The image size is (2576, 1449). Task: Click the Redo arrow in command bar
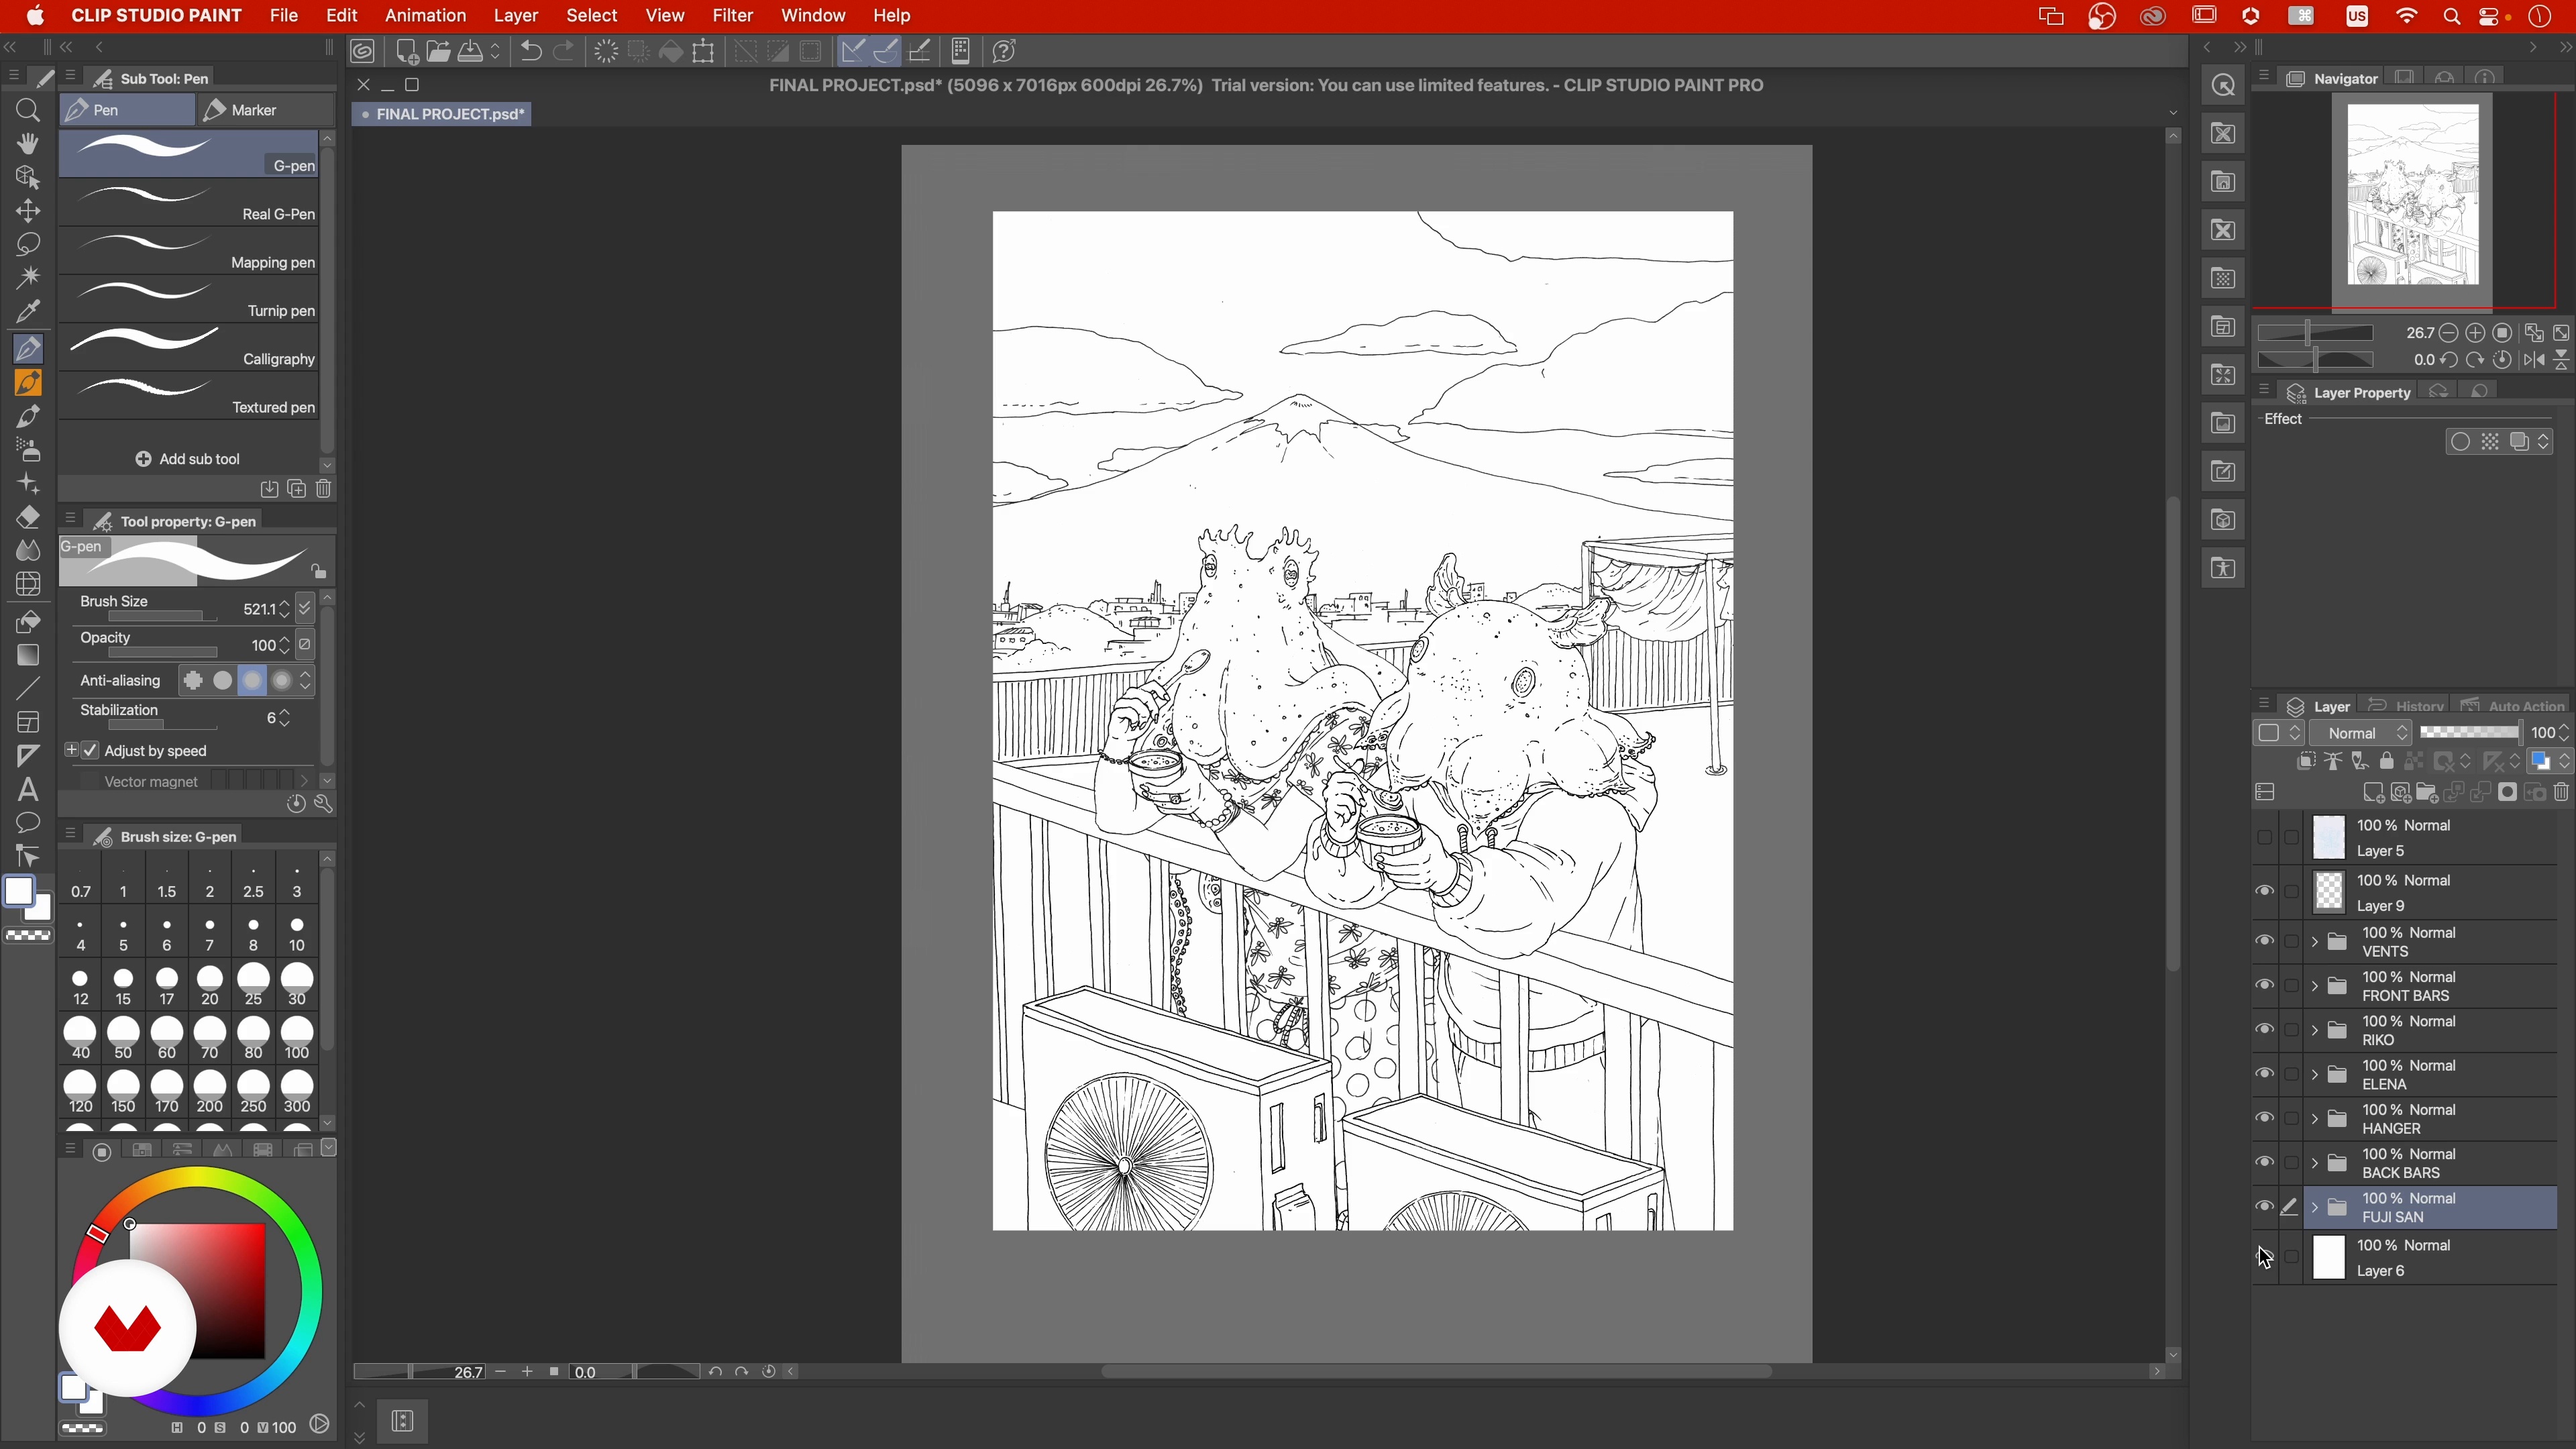564,51
